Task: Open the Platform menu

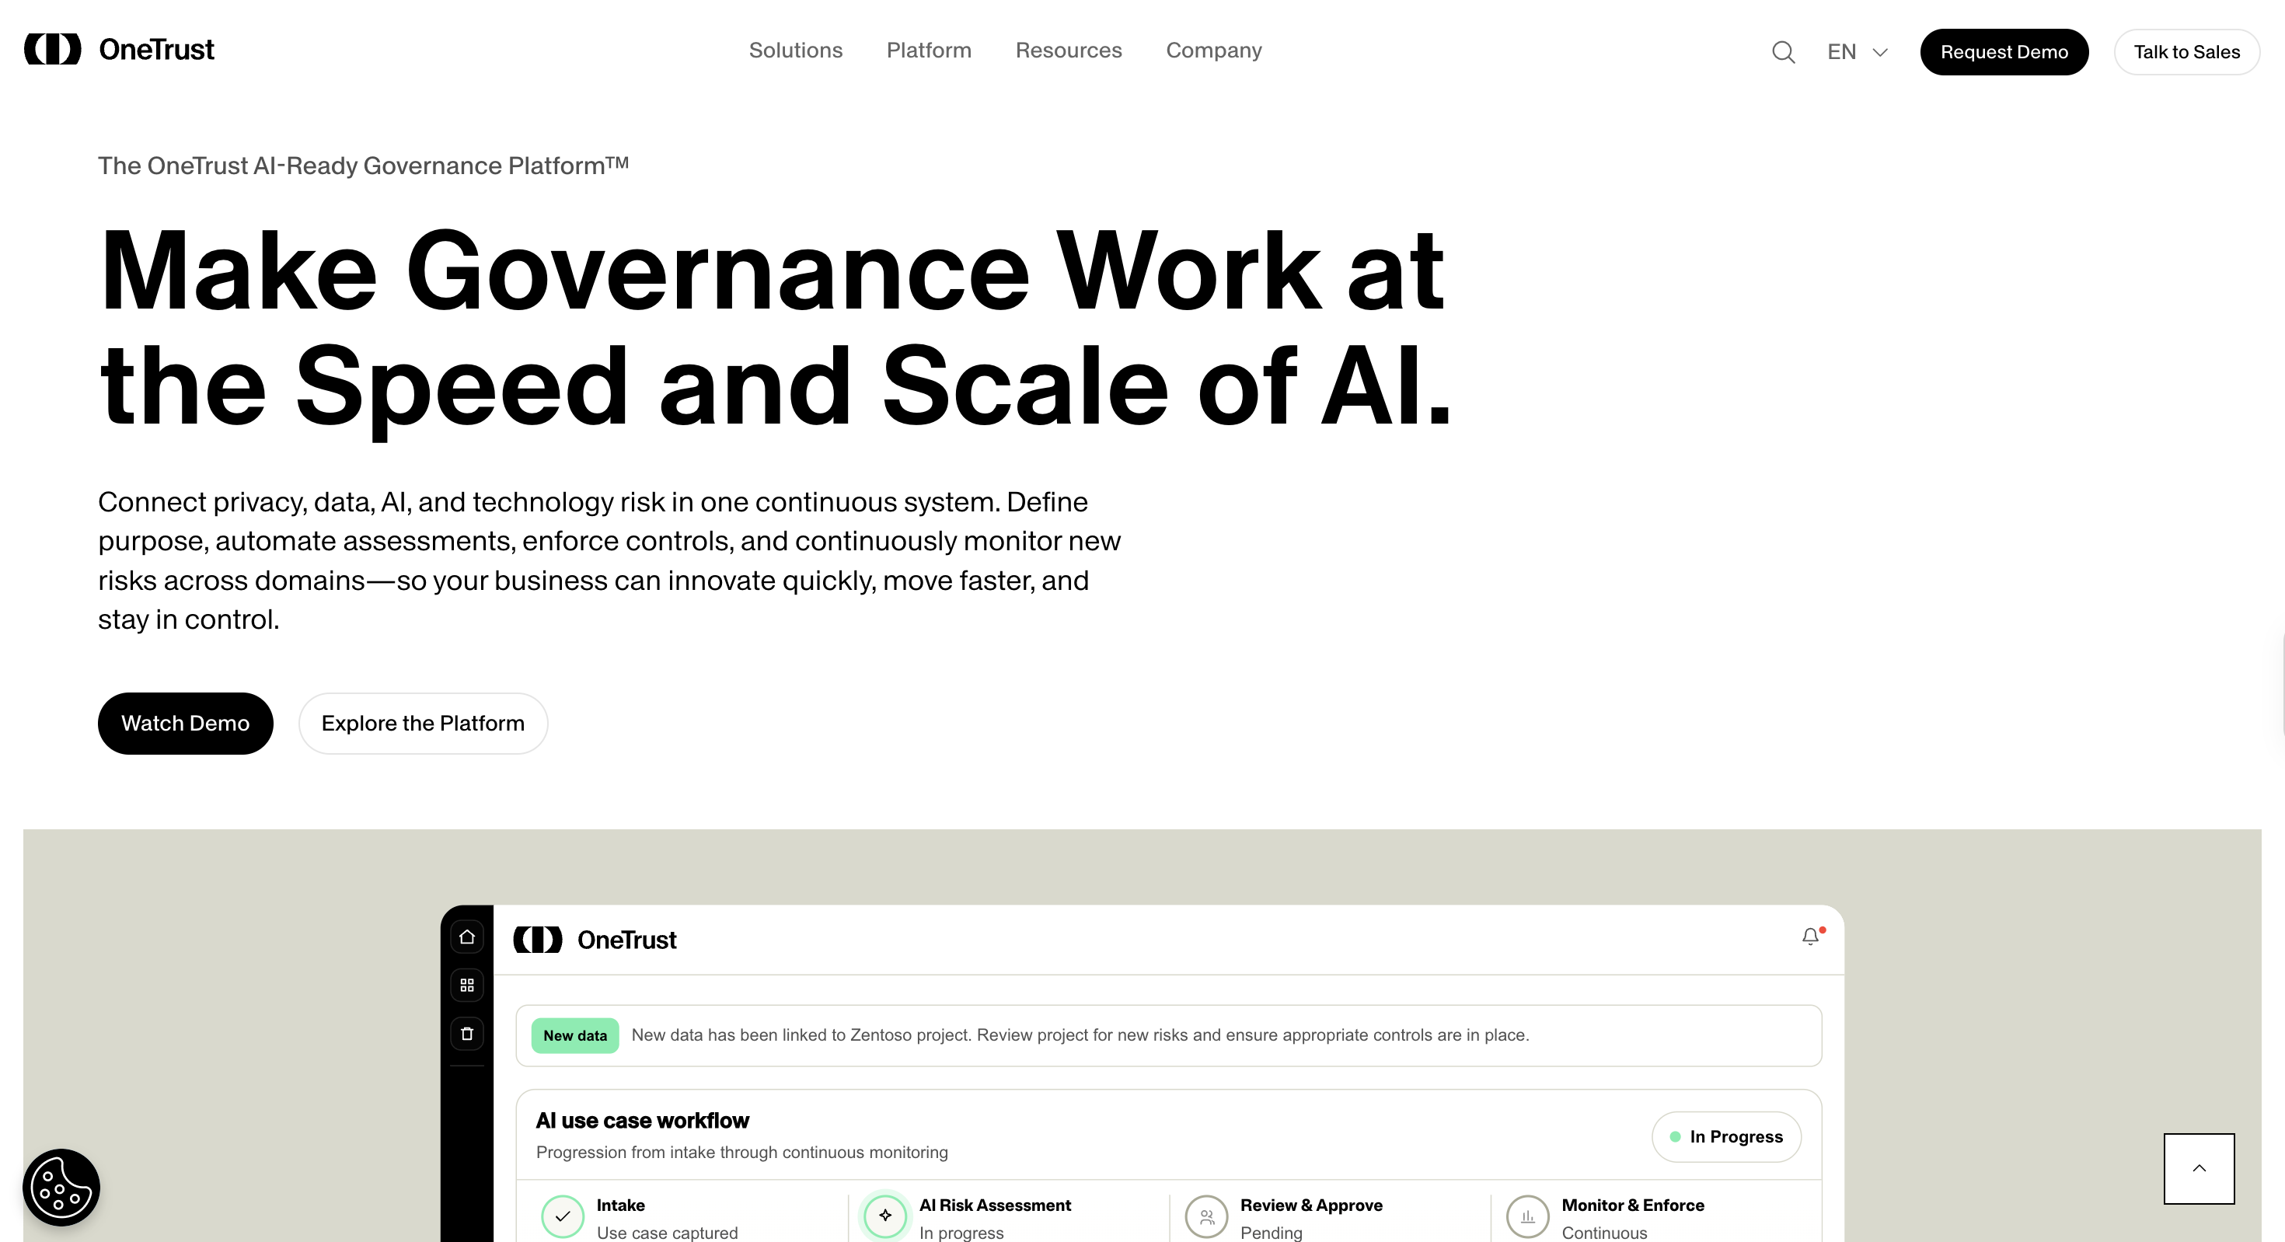Action: 929,51
